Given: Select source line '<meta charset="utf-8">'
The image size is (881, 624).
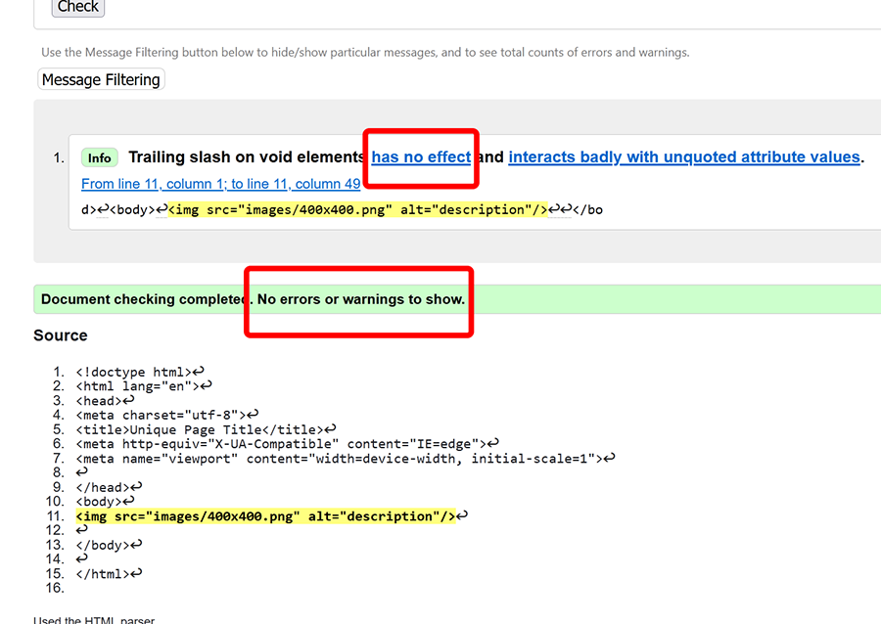Looking at the screenshot, I should 161,416.
